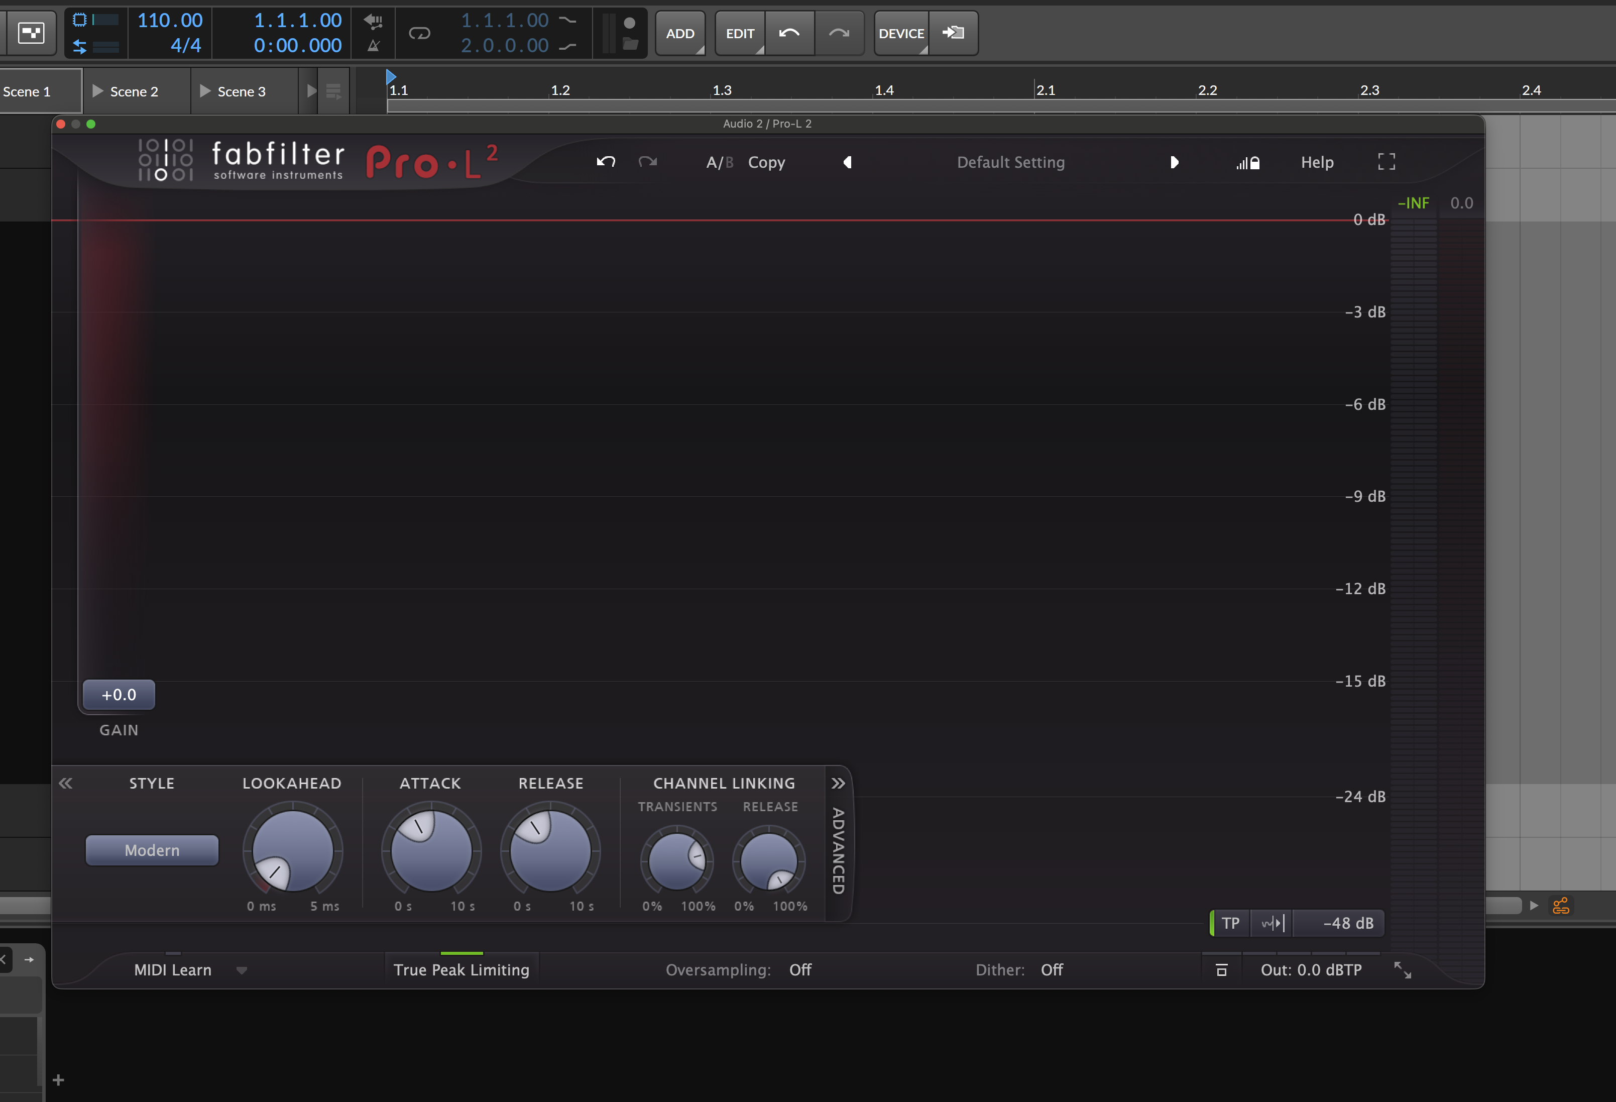Toggle the metronome icon
The height and width of the screenshot is (1102, 1616).
tap(374, 46)
